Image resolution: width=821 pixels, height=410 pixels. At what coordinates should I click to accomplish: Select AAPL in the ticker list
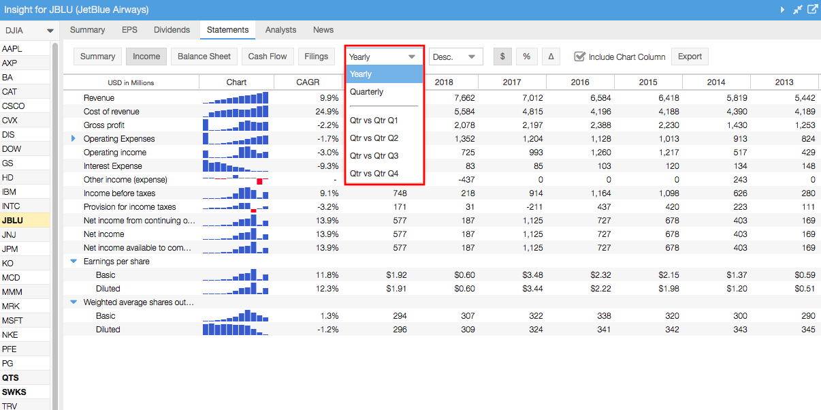(x=25, y=49)
